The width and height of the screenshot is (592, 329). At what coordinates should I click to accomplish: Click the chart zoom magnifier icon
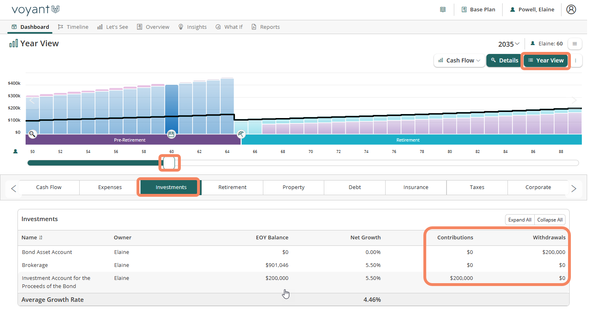point(33,134)
